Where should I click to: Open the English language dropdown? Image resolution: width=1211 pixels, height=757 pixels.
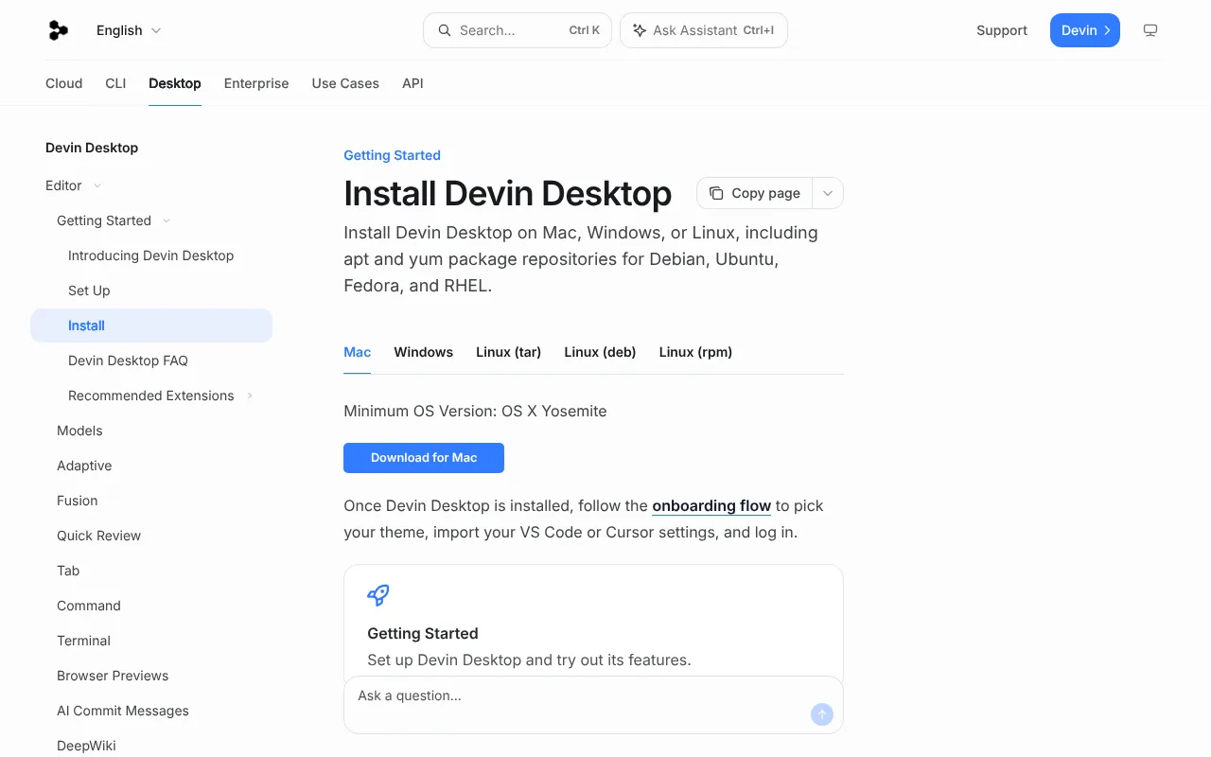pos(129,30)
